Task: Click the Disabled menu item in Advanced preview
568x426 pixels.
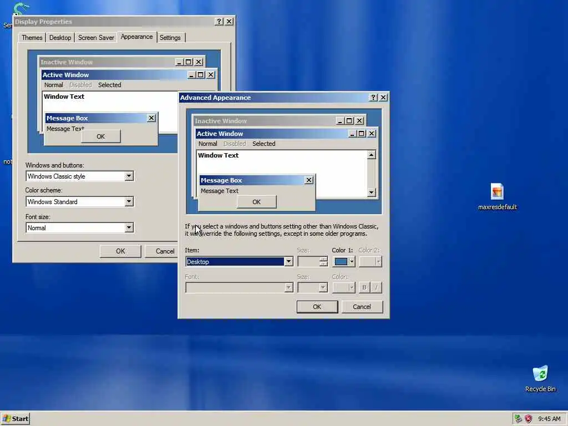Action: click(x=235, y=144)
